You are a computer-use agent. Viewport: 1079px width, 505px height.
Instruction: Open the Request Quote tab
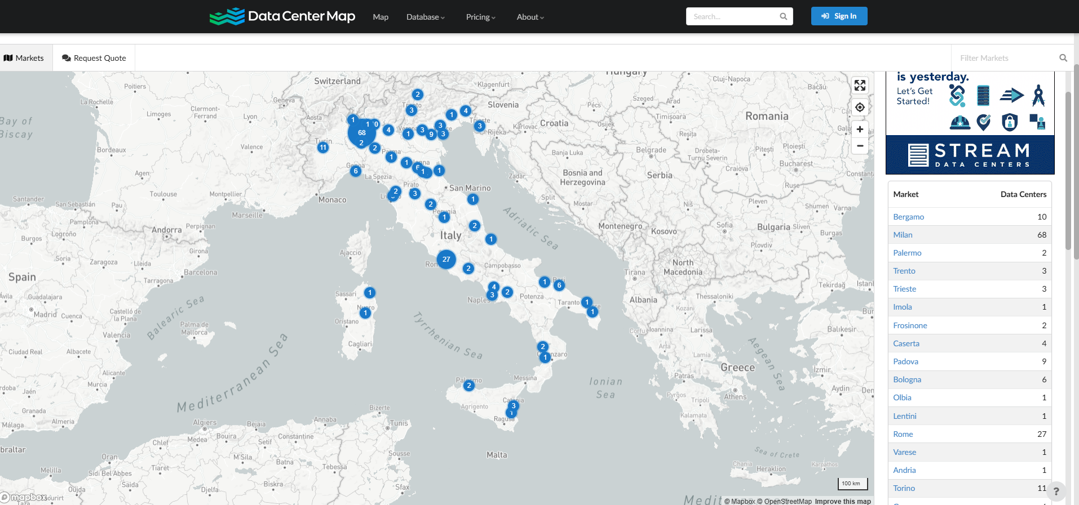click(x=94, y=58)
